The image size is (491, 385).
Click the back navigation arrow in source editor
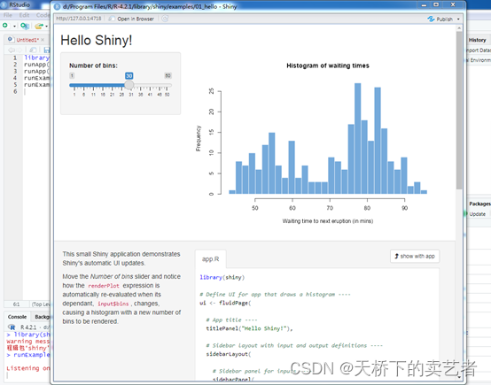pos(12,50)
